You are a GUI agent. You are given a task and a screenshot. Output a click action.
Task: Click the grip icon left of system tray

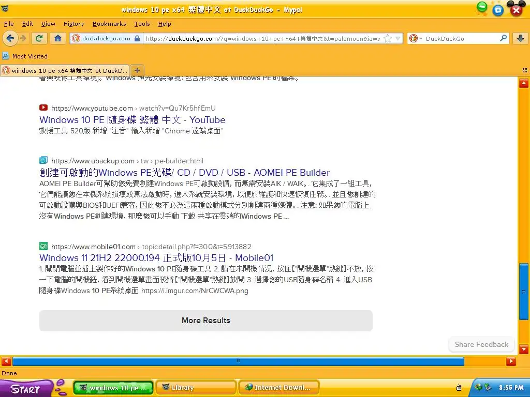pyautogui.click(x=459, y=387)
